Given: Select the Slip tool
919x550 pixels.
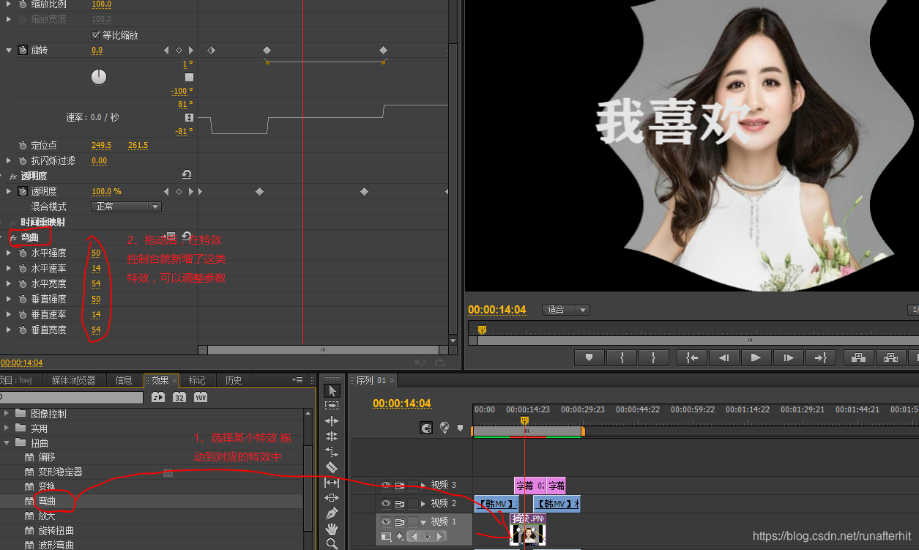Looking at the screenshot, I should [x=332, y=483].
